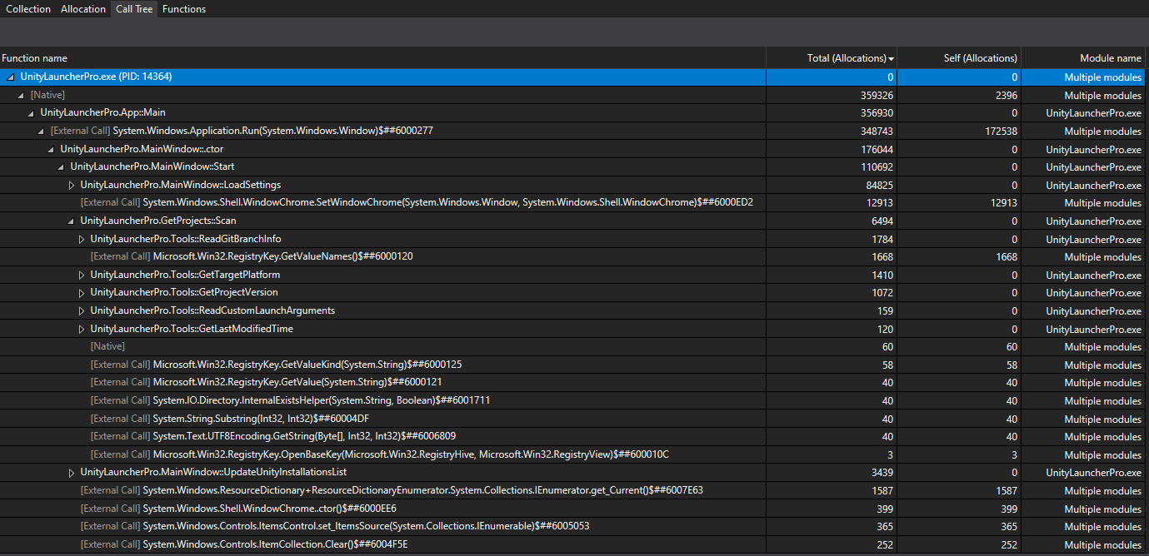1149x556 pixels.
Task: Collapse the UnityLauncherPro.App::Main node
Action: [32, 113]
